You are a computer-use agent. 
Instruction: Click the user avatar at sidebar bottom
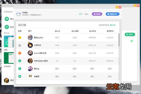(x=7, y=80)
